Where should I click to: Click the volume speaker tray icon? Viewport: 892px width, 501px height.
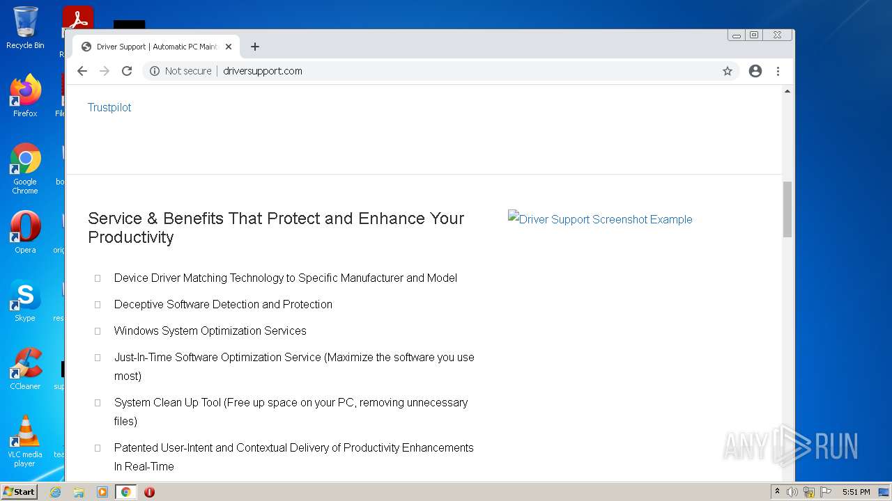pyautogui.click(x=792, y=492)
